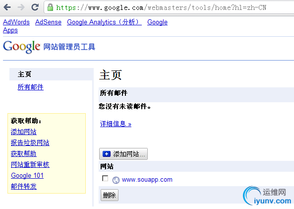Click the 网站管理员工具 title text
The height and width of the screenshot is (209, 294).
69,47
